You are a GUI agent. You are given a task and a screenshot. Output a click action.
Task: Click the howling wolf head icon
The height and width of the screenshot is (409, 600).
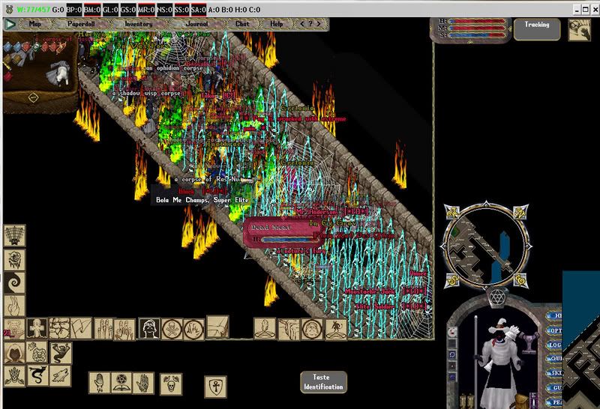point(61,376)
